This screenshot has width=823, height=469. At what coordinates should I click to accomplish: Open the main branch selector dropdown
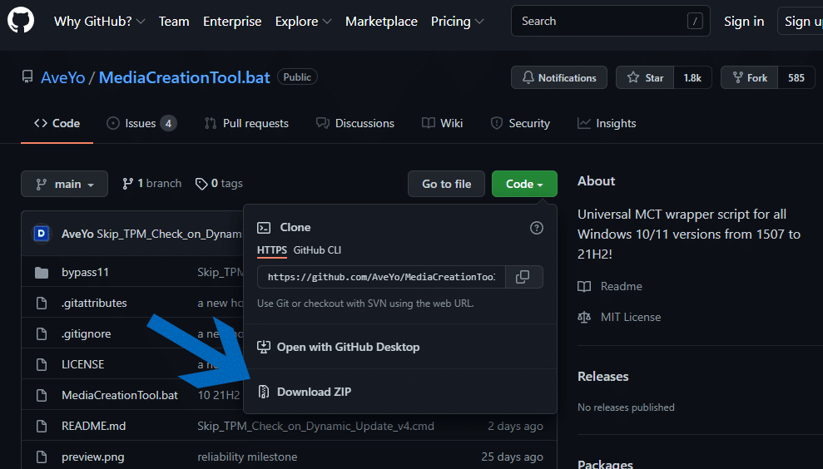click(x=65, y=184)
